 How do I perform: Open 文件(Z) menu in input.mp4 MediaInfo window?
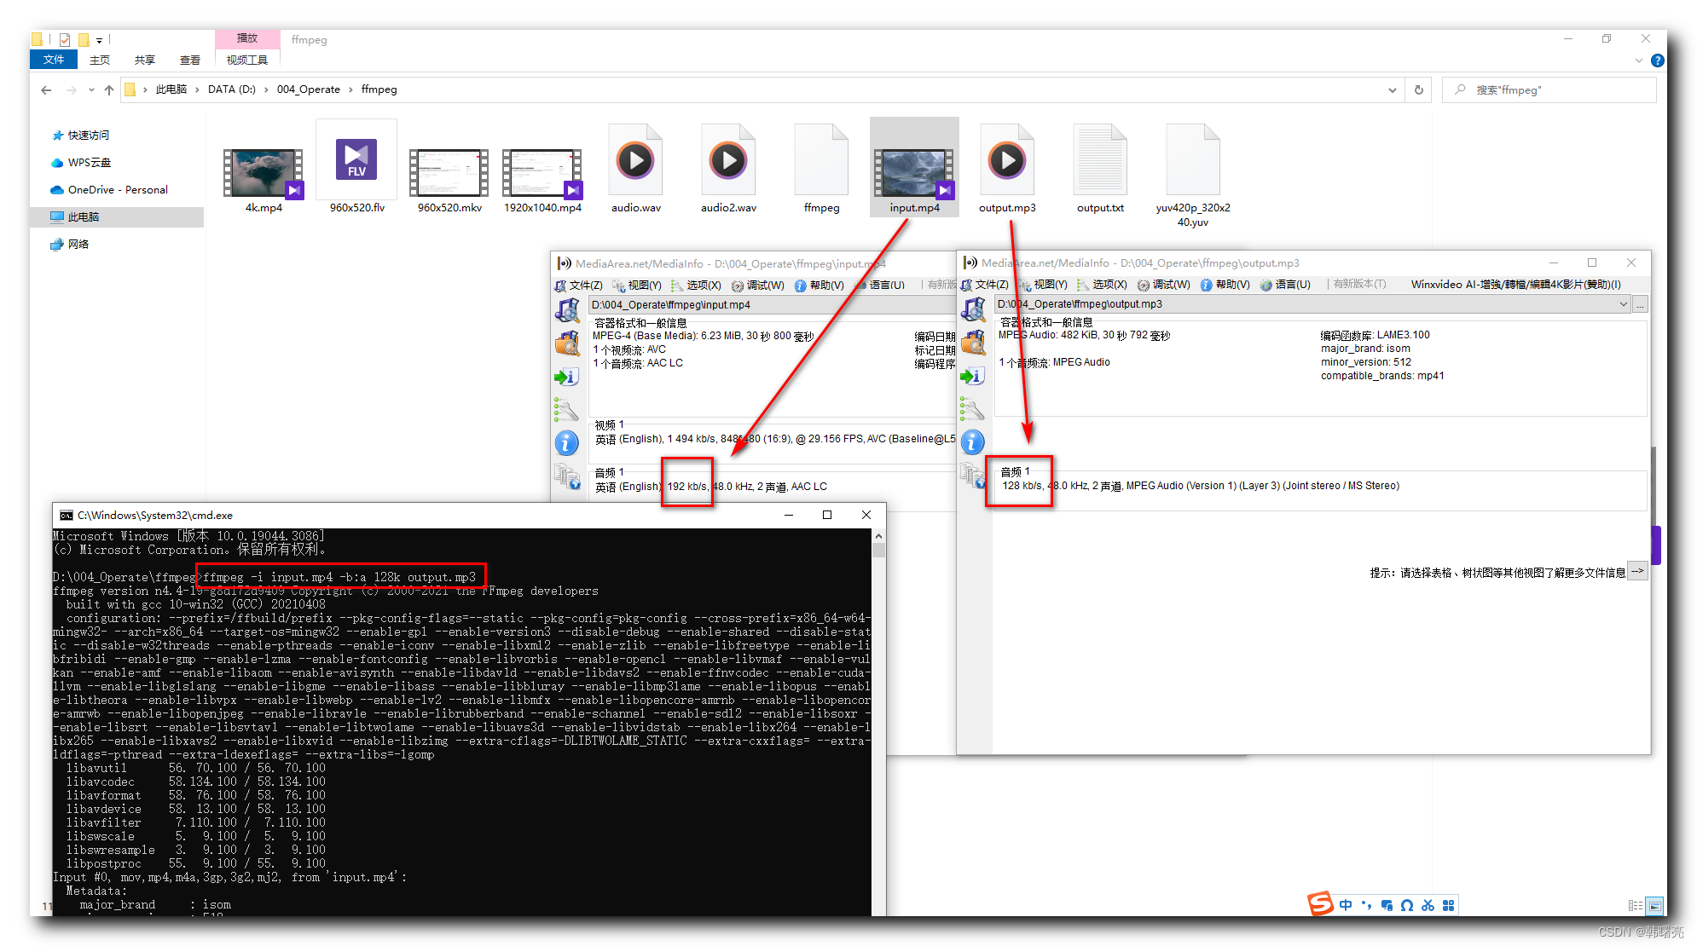pos(579,286)
